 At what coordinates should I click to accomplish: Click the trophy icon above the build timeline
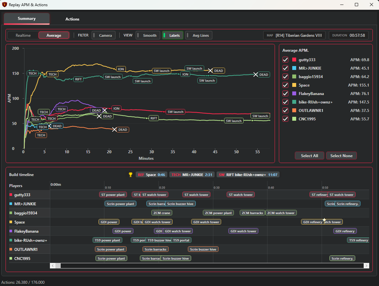tap(130, 174)
